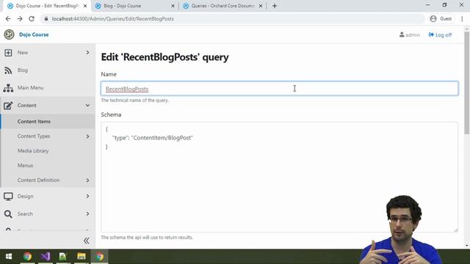Open the Guest profile button
Image resolution: width=470 pixels, height=264 pixels.
441,18
